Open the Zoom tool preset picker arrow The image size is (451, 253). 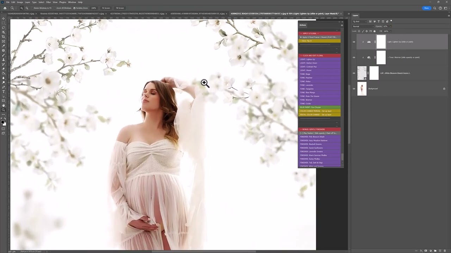pyautogui.click(x=16, y=8)
